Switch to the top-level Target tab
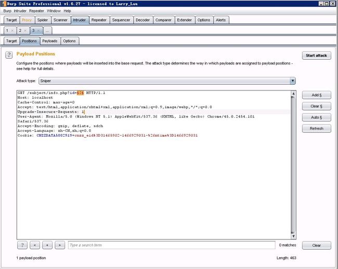This screenshot has height=269, width=338. click(11, 20)
